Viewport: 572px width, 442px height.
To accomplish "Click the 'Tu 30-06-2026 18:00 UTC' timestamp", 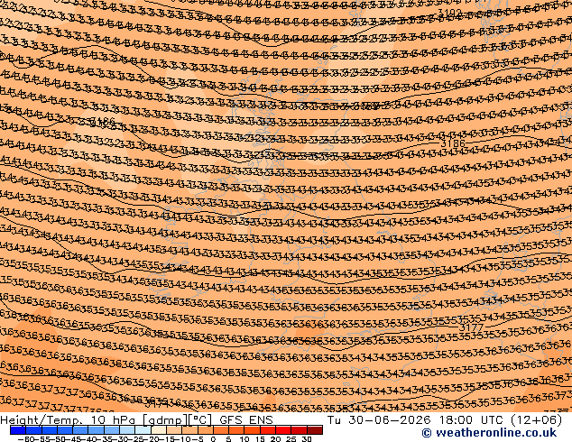I will (x=414, y=420).
